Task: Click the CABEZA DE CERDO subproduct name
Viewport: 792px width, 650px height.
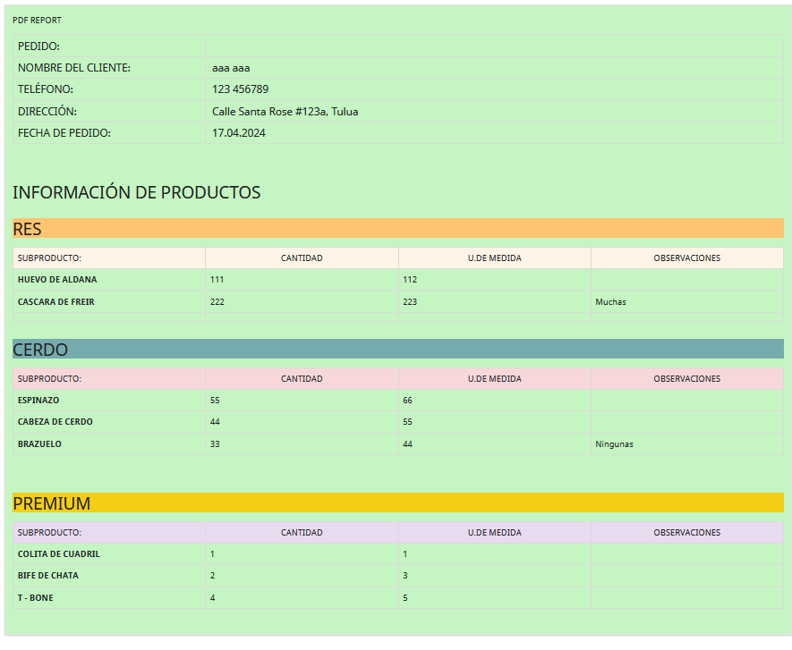Action: 55,422
